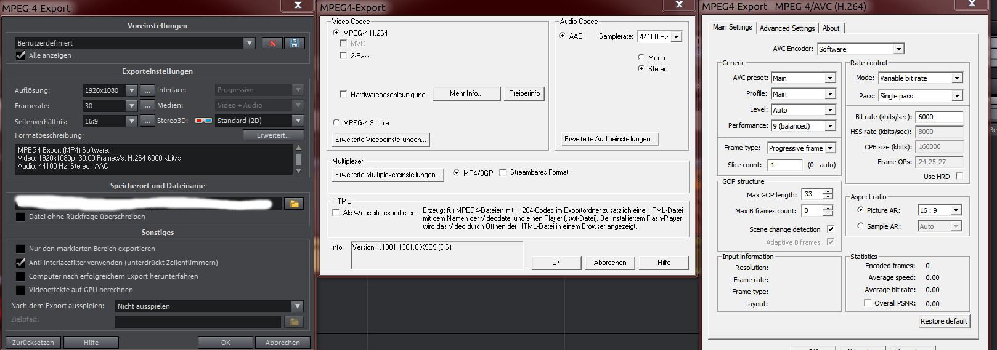Delete the Benutzerdefiniert preset with red X
Image resolution: width=997 pixels, height=350 pixels.
click(272, 43)
